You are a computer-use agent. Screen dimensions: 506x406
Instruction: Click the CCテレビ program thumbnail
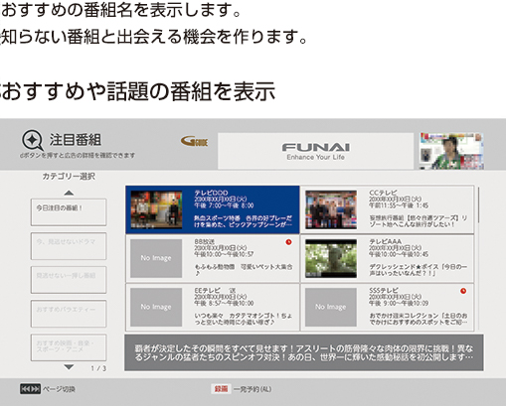(331, 209)
